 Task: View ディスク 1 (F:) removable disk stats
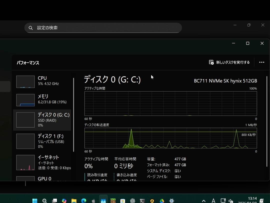click(42, 141)
